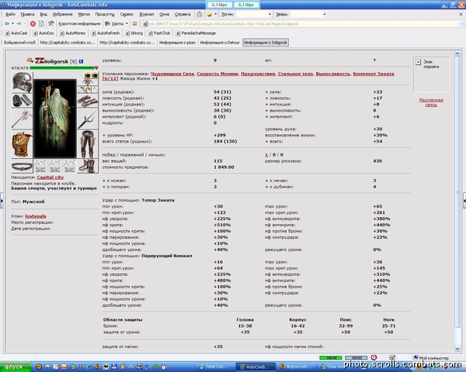Image resolution: width=466 pixels, height=372 pixels.
Task: Click the Топор Заката weapon name
Action: tap(158, 200)
